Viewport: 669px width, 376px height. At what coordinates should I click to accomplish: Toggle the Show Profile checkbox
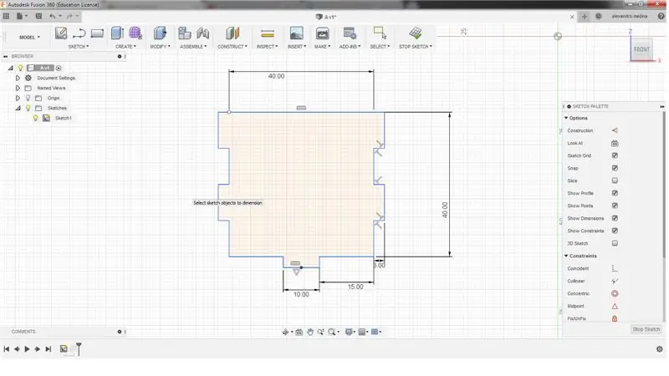tap(615, 193)
